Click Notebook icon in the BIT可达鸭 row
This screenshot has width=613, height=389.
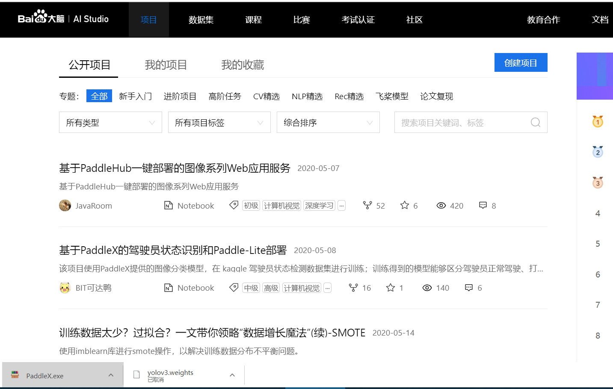click(x=169, y=288)
